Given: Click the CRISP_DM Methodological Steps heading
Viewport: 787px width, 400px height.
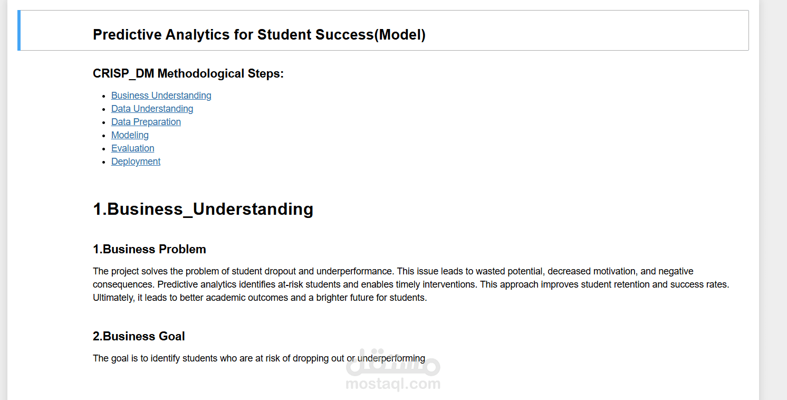Looking at the screenshot, I should [188, 73].
